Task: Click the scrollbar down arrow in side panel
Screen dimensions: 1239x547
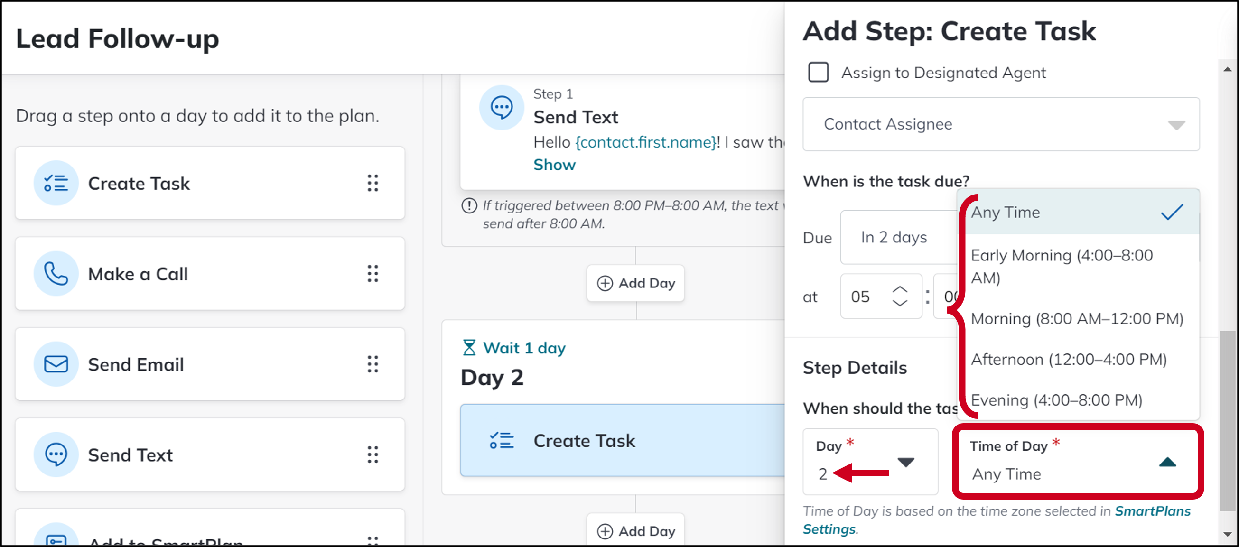Action: pos(1228,534)
